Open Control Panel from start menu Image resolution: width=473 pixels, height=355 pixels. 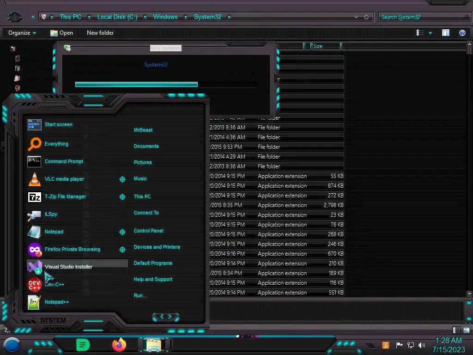tap(148, 231)
